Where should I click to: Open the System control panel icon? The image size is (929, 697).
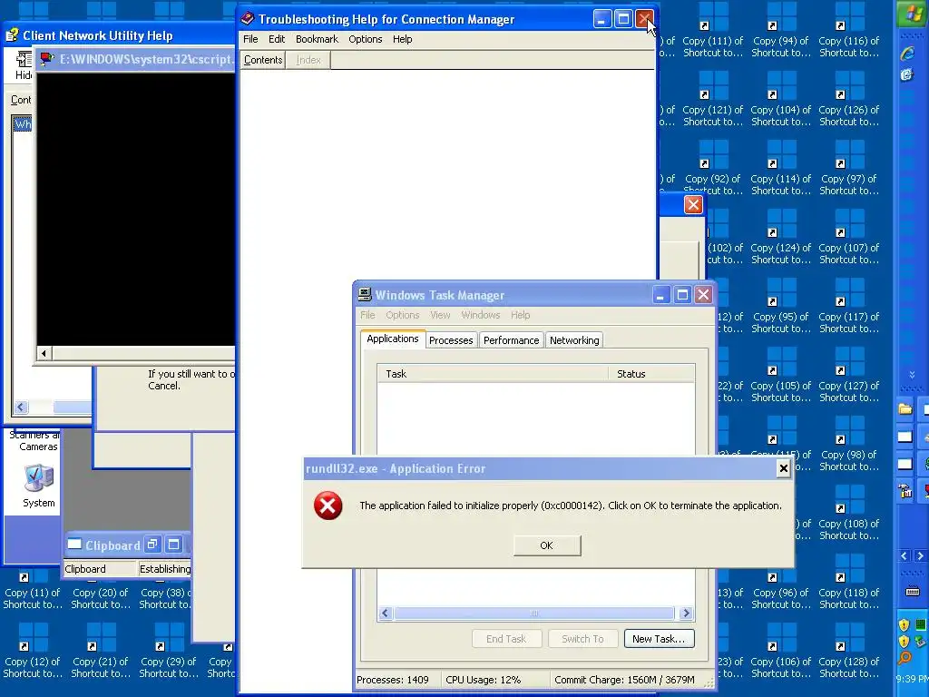39,486
